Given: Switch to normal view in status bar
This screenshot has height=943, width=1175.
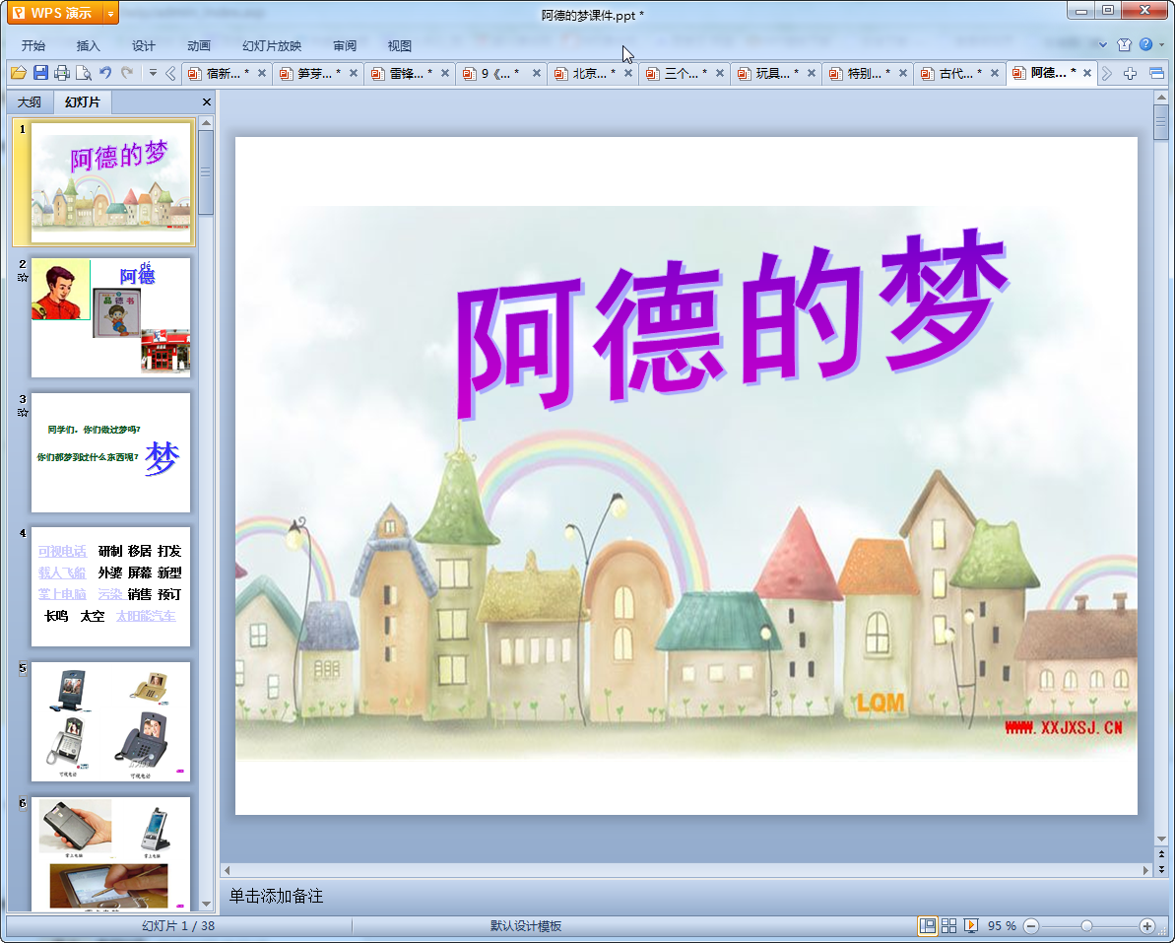Looking at the screenshot, I should point(928,926).
